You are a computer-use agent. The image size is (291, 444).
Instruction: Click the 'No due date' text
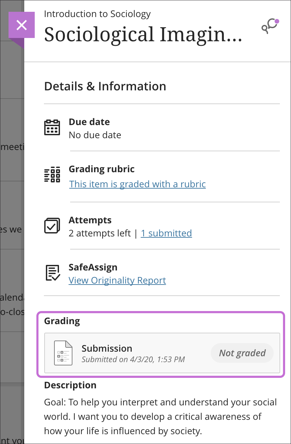click(x=95, y=135)
